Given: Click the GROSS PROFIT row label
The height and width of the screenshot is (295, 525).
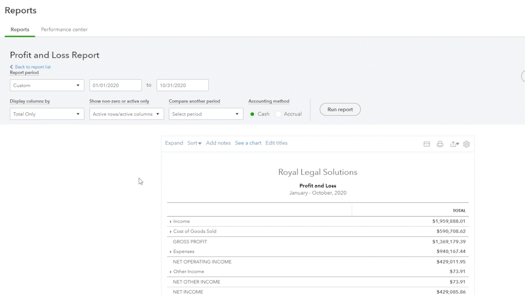Looking at the screenshot, I should pyautogui.click(x=190, y=242).
